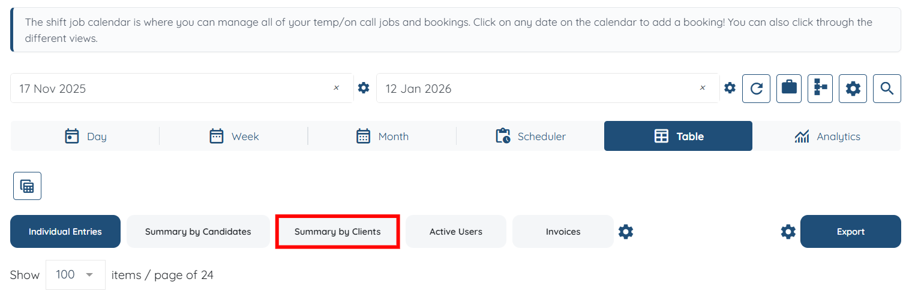Image resolution: width=918 pixels, height=294 pixels.
Task: Switch to the Scheduler view
Action: (530, 137)
